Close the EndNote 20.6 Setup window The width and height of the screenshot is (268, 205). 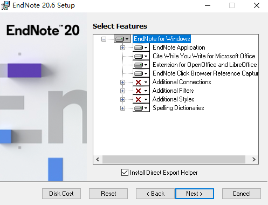[x=257, y=5]
